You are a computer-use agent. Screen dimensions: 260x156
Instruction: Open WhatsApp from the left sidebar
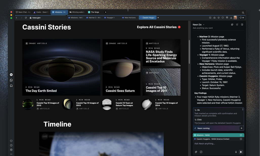click(11, 80)
